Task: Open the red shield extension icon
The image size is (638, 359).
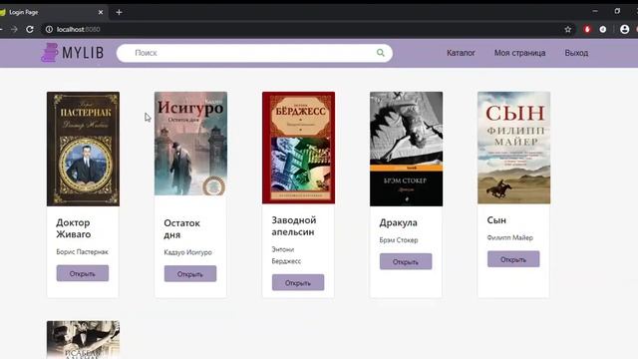Action: coord(587,29)
